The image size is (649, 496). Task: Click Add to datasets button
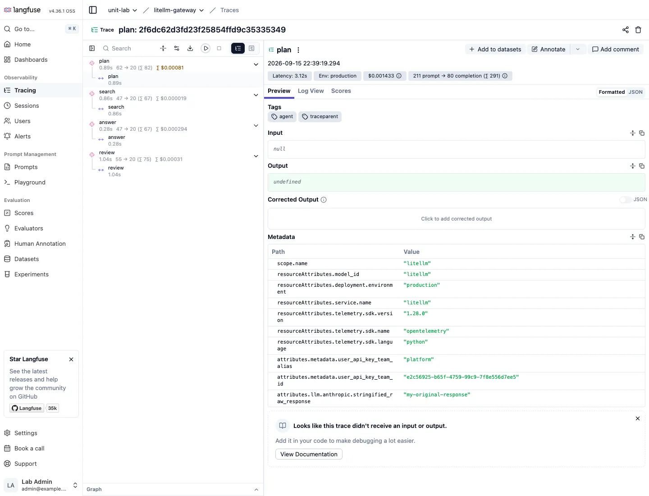[x=495, y=49]
